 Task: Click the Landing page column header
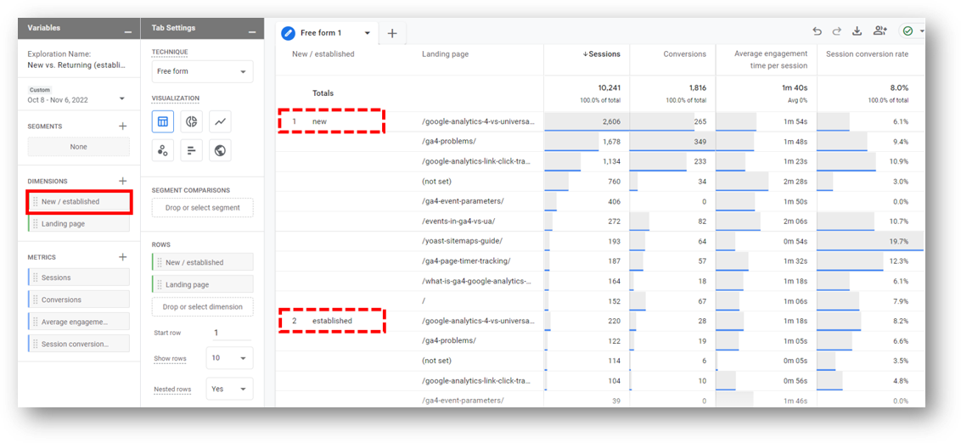(x=445, y=54)
